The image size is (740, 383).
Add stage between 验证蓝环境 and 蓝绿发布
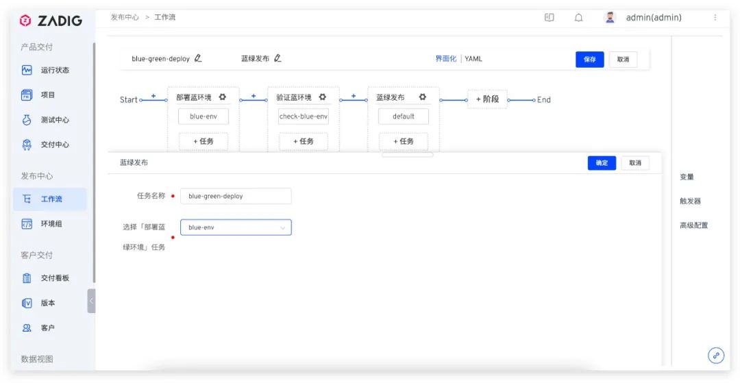(354, 96)
